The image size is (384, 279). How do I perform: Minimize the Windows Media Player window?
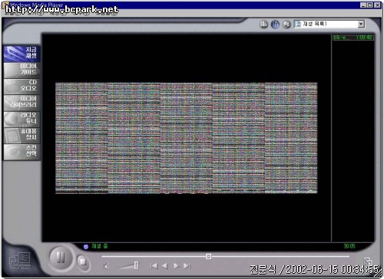pos(363,5)
